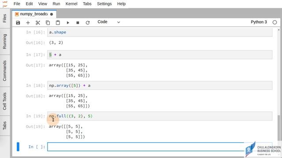Click the Out[19] array of fives output

click(x=67, y=132)
